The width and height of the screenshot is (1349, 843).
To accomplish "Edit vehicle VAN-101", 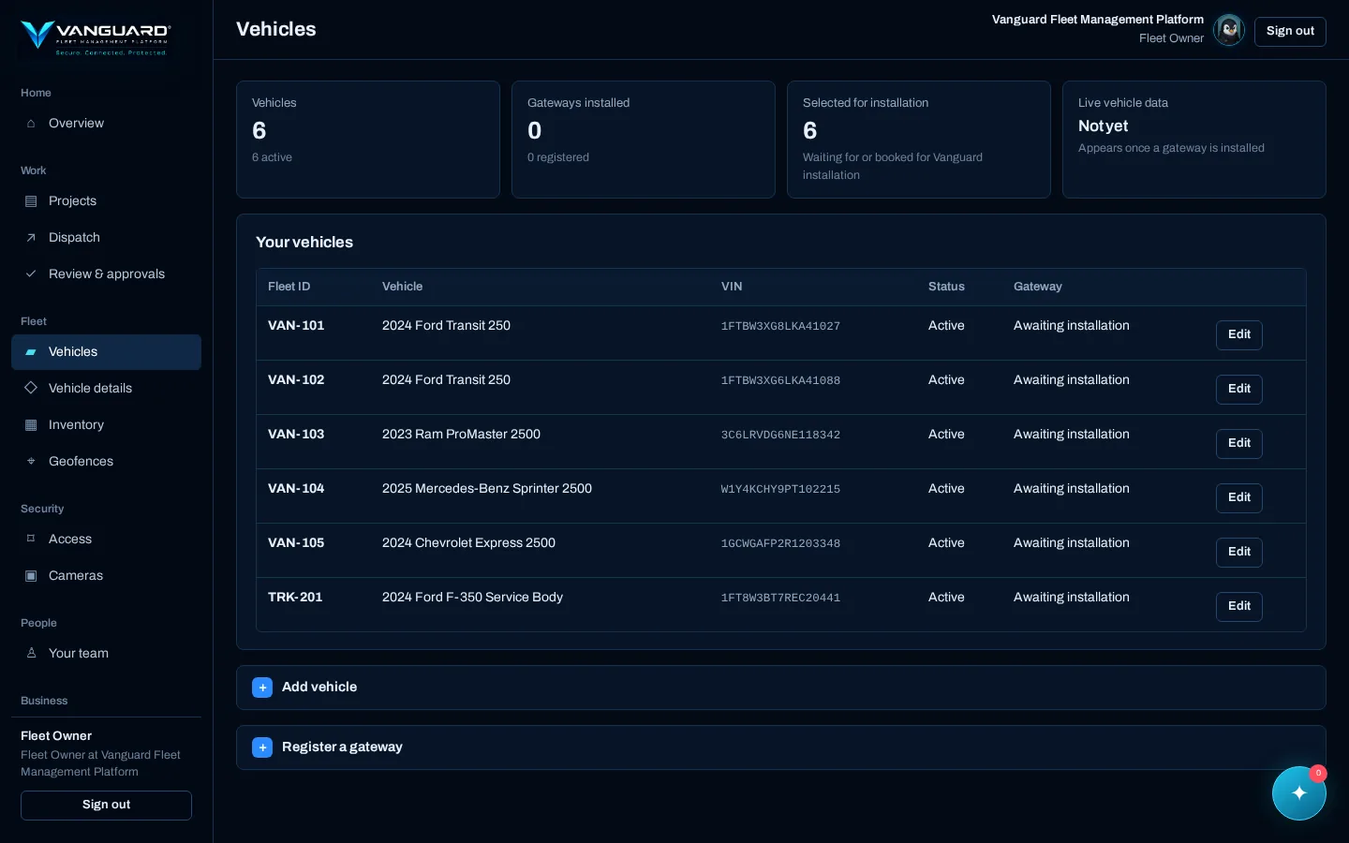I will click(1238, 335).
